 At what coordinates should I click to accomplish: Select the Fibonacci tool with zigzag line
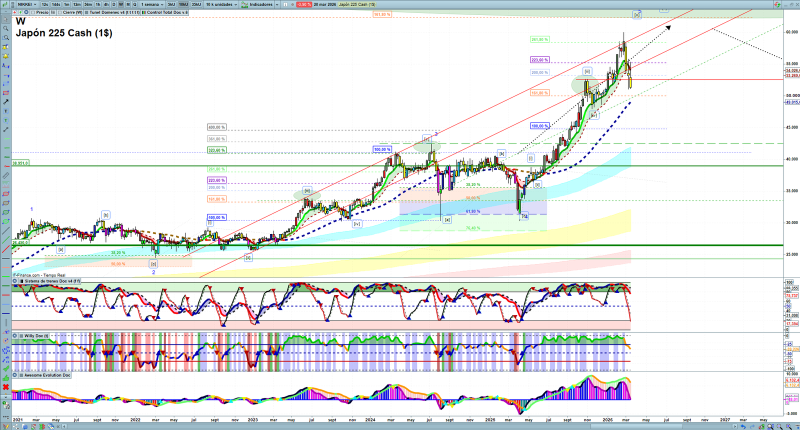tap(5, 65)
